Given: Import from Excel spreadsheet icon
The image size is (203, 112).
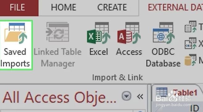Looking at the screenshot, I should click(x=99, y=33).
